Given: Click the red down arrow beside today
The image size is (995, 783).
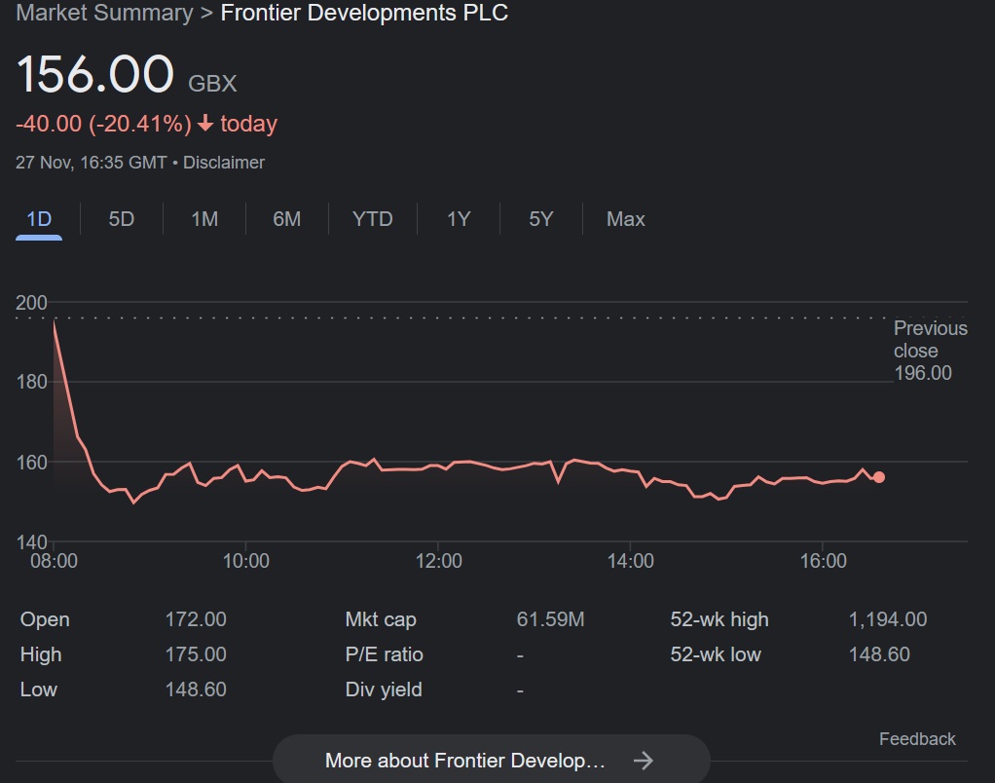Looking at the screenshot, I should 205,123.
